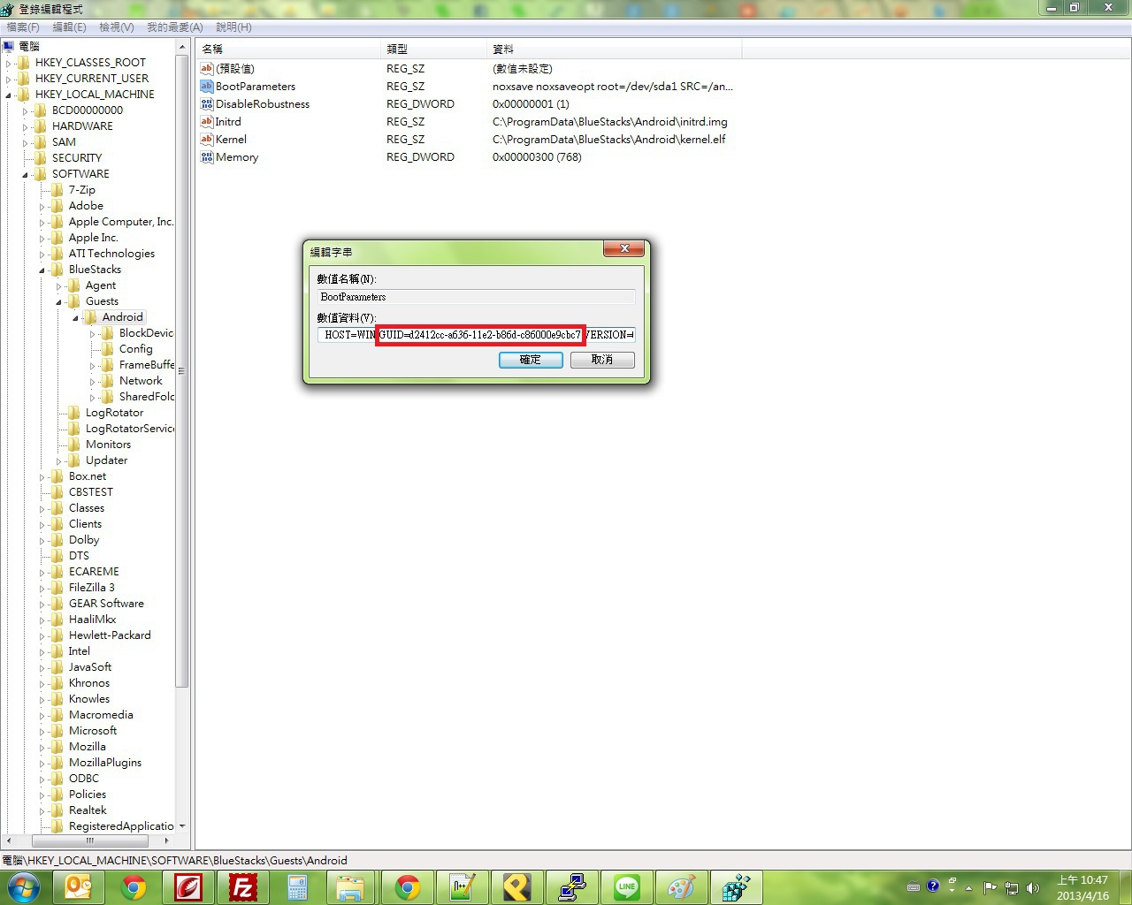Screen dimensions: 1132x905
Task: Click the 數值資料 value data field
Action: [477, 335]
